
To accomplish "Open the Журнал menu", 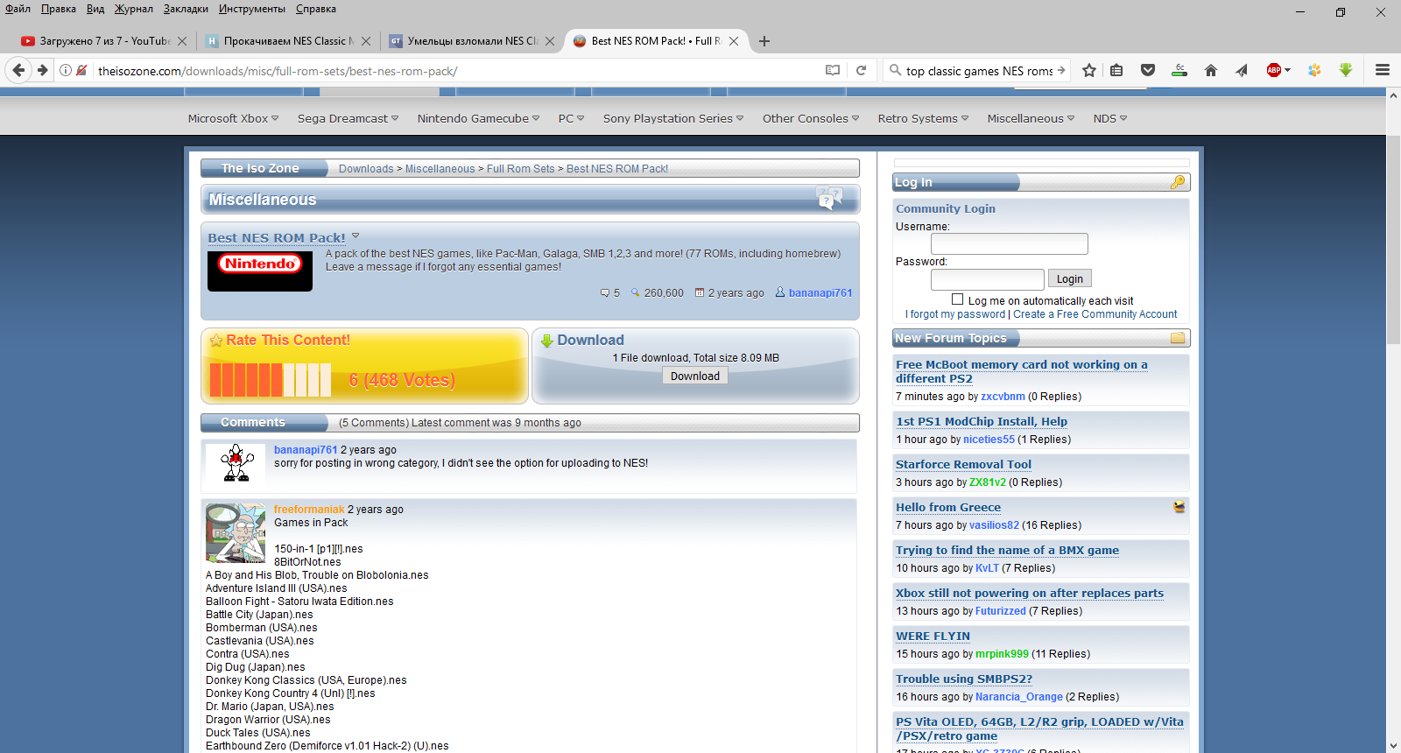I will click(134, 9).
